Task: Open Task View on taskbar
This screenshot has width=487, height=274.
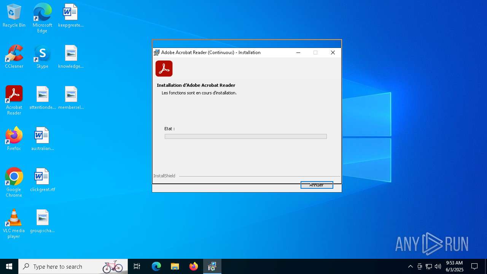Action: 137,266
